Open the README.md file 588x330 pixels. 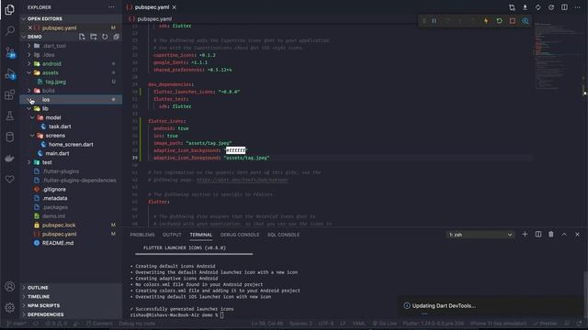(72, 243)
